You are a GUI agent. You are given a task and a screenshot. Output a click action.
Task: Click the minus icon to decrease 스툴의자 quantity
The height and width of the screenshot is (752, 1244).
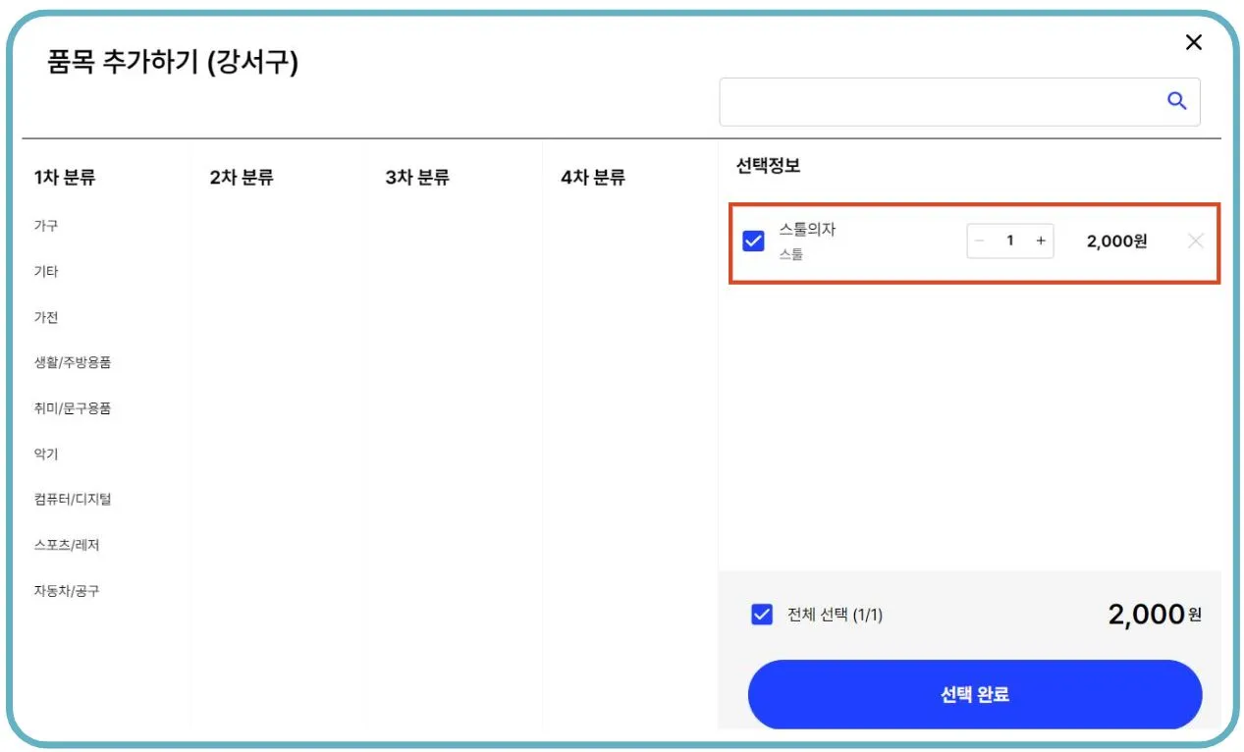980,241
